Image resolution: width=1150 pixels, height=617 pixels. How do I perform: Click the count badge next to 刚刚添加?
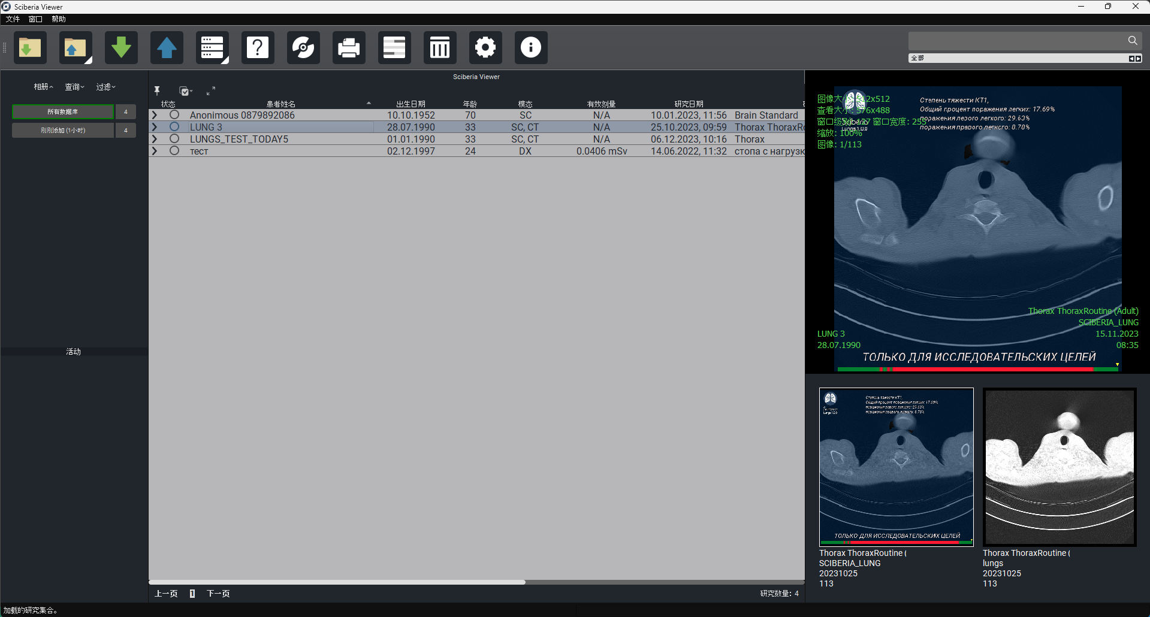click(x=126, y=130)
